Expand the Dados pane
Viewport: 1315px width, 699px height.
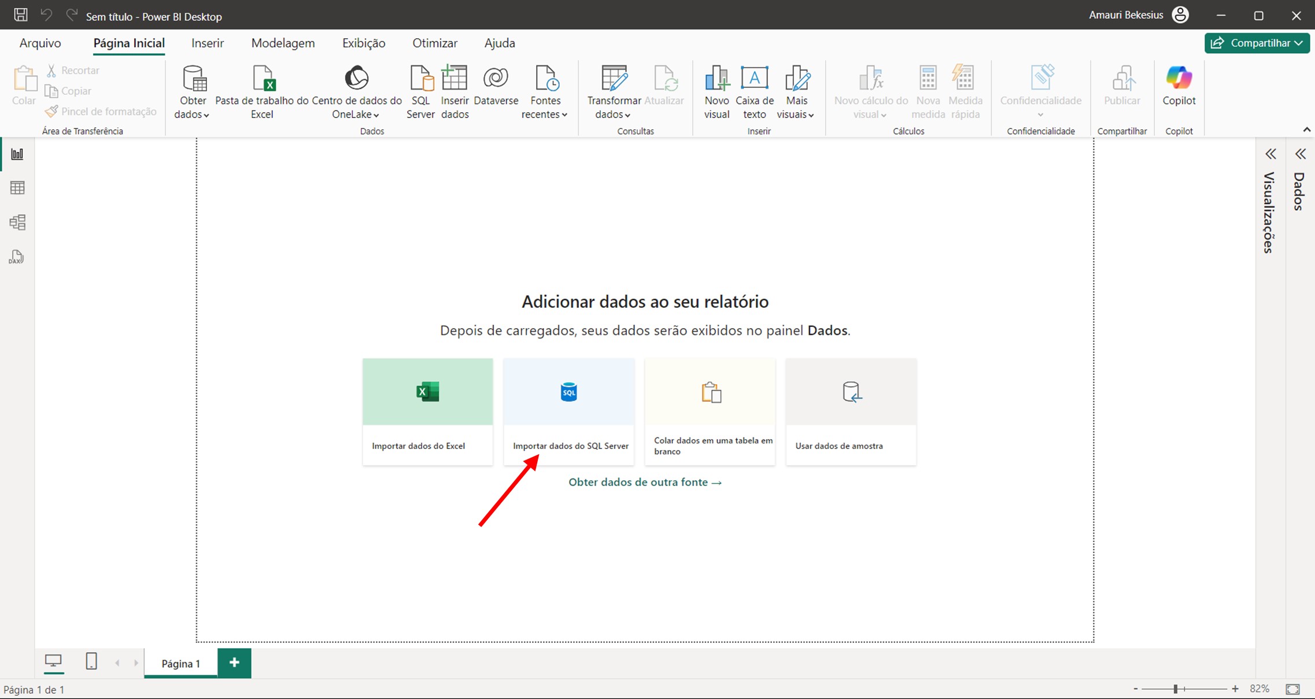1300,154
